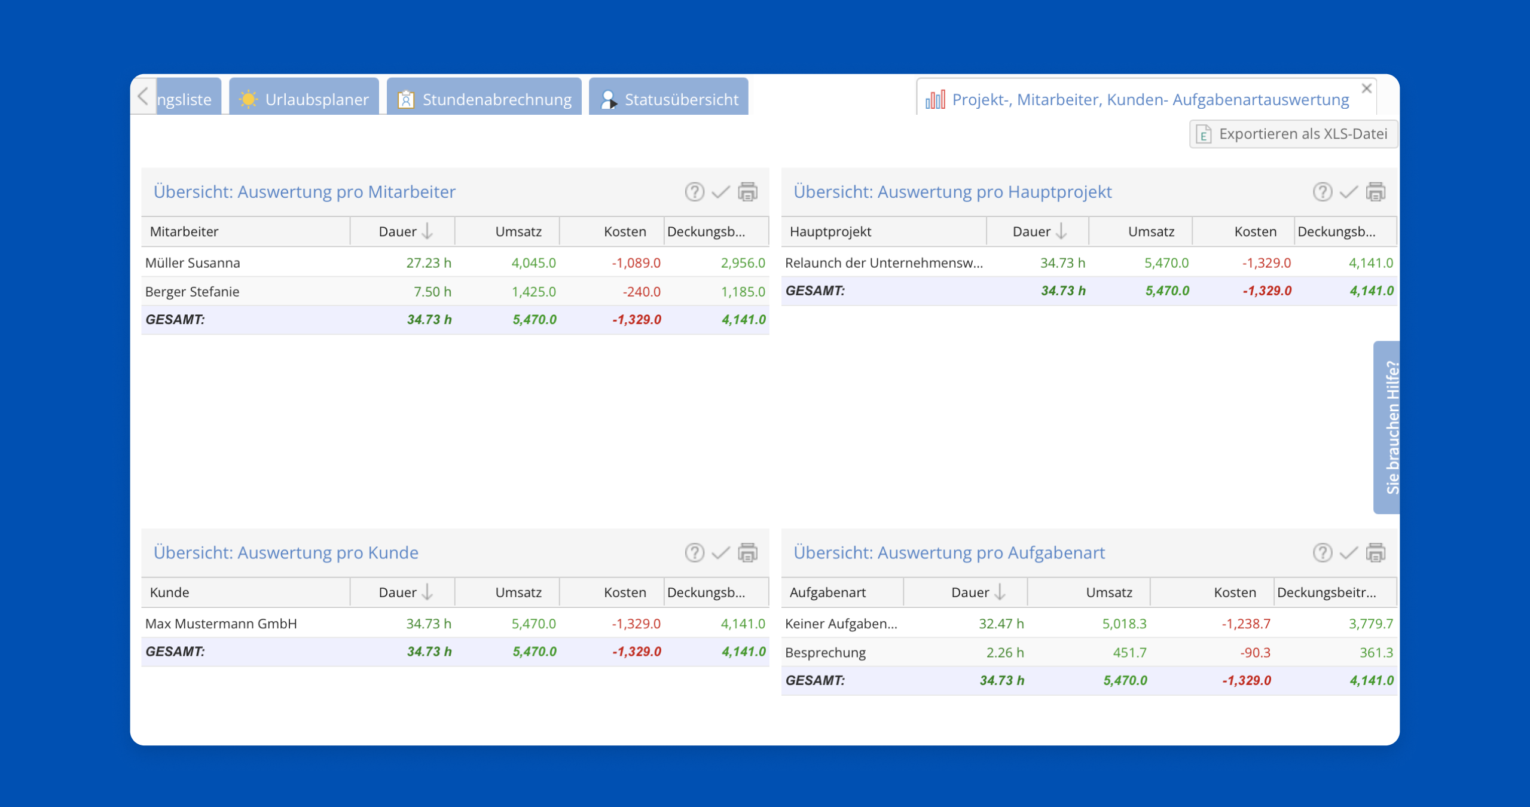Click Exportieren als XLS-Datei button
Viewport: 1530px width, 807px height.
tap(1293, 134)
